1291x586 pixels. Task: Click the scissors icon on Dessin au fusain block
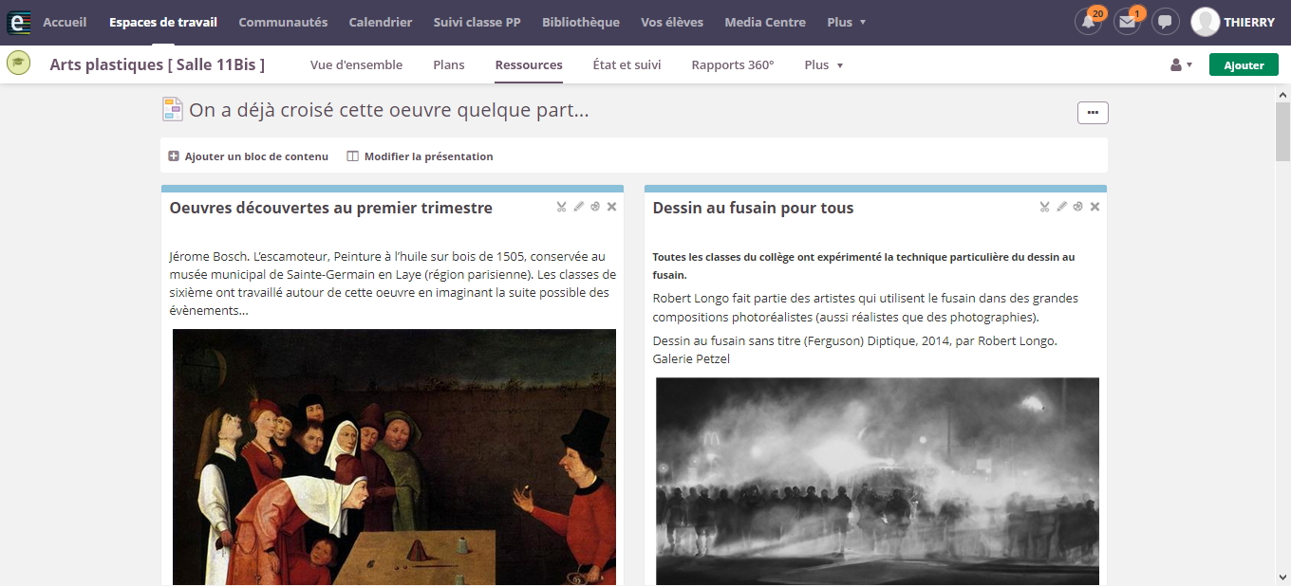[1044, 207]
